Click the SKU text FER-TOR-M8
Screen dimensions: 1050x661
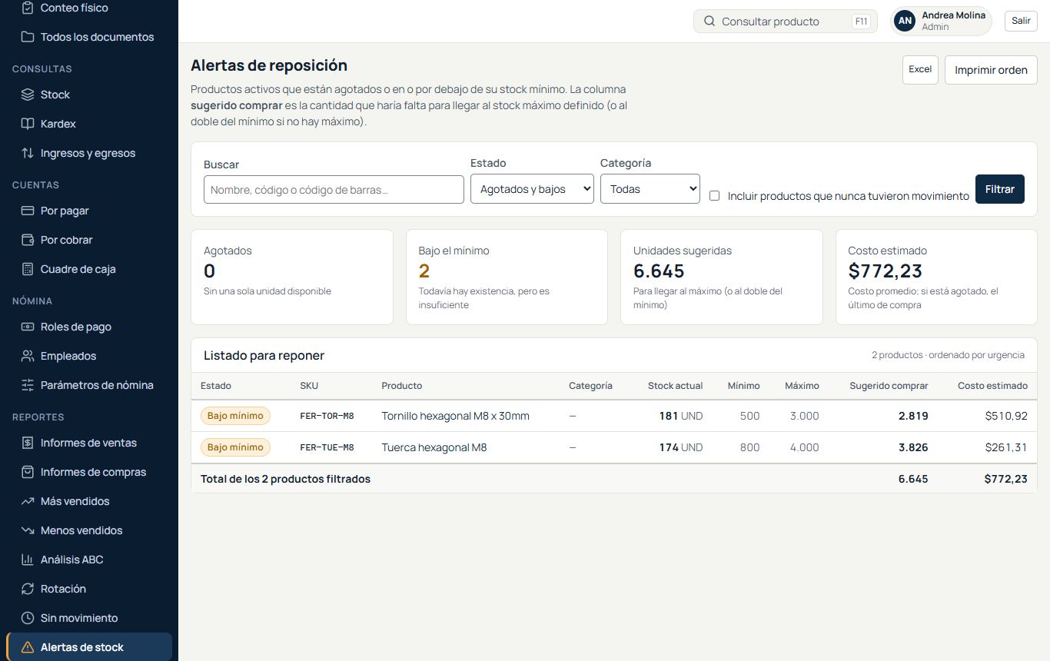327,417
